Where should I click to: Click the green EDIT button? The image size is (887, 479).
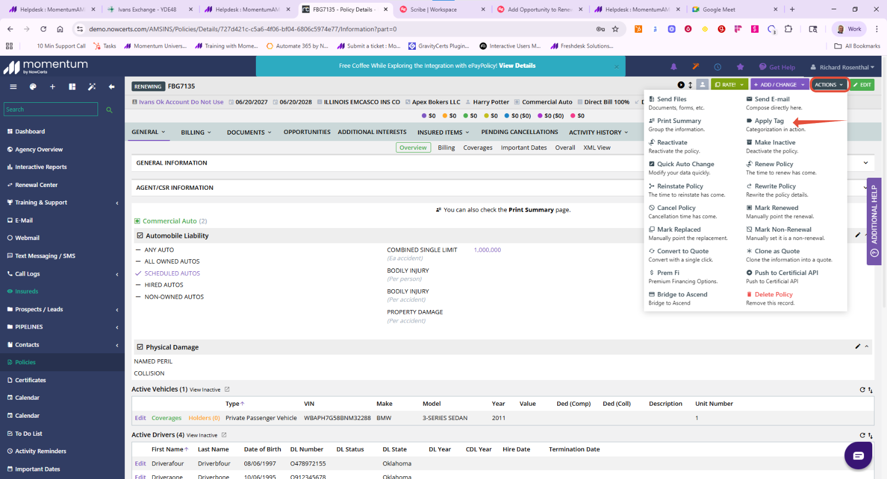862,85
